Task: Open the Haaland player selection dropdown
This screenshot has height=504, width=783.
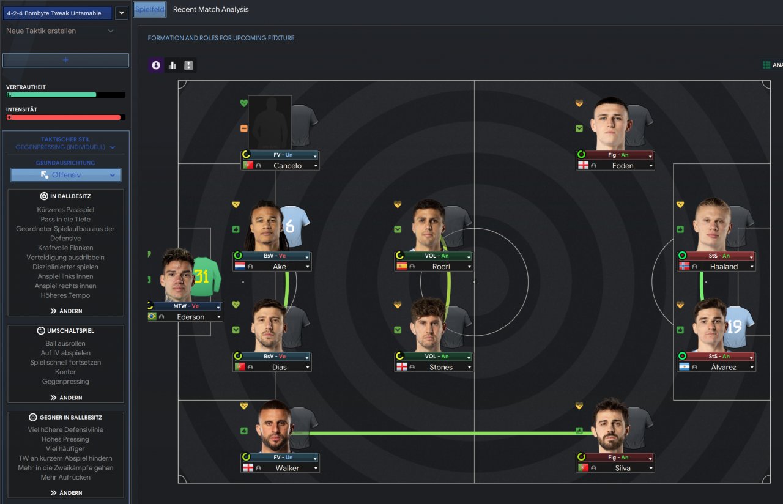Action: tap(752, 267)
